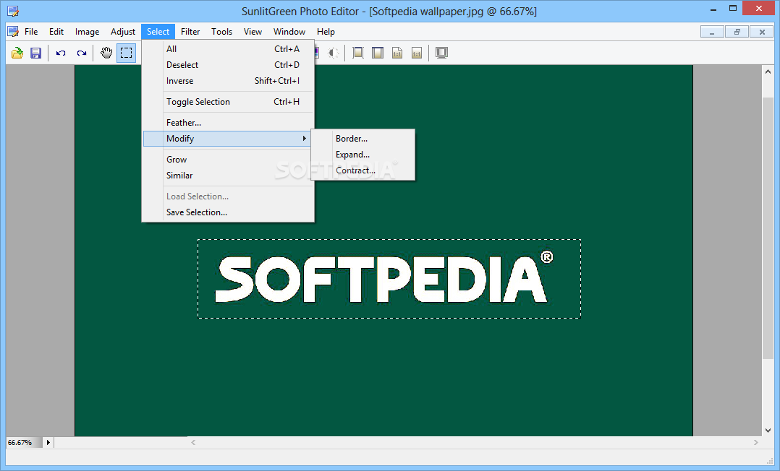This screenshot has height=471, width=780.
Task: Open the Image menu
Action: (87, 32)
